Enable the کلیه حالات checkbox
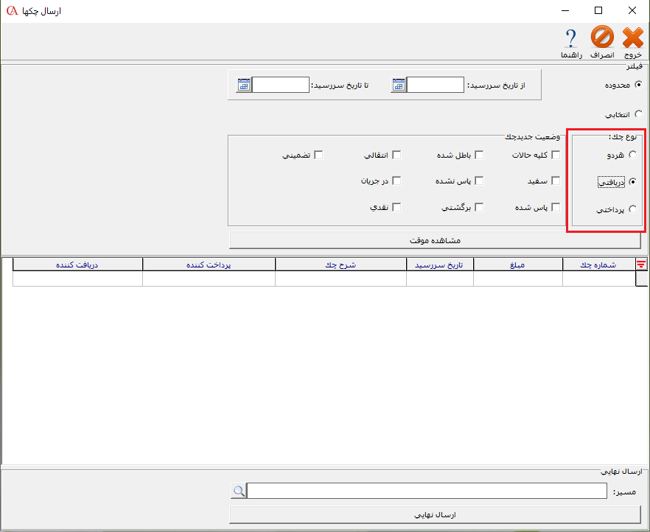Image resolution: width=650 pixels, height=532 pixels. [555, 155]
